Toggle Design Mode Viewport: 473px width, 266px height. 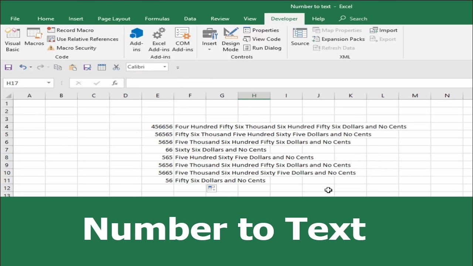click(231, 39)
